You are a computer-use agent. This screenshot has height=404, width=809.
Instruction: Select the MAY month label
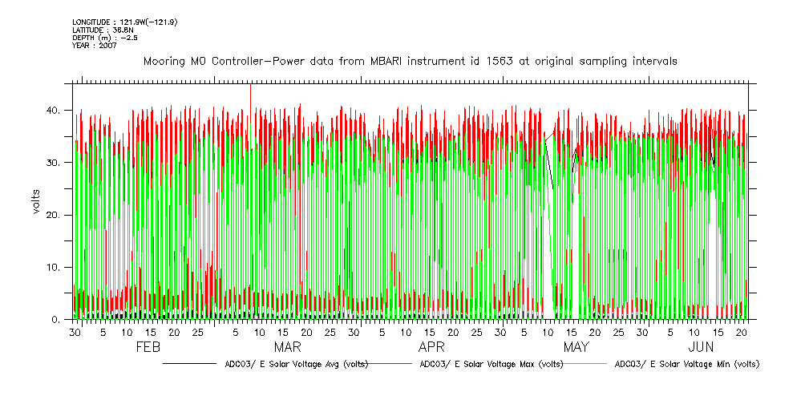(576, 347)
